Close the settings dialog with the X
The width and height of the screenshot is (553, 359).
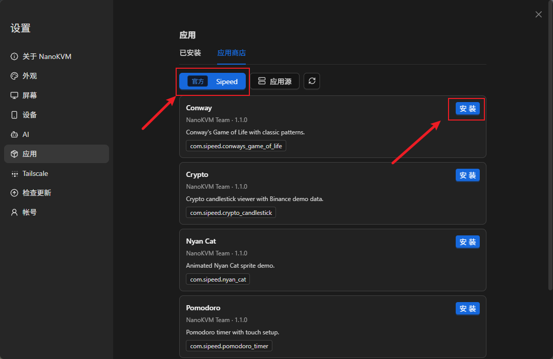[538, 14]
